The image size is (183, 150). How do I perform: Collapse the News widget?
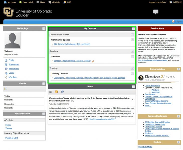pyautogui.click(x=134, y=87)
